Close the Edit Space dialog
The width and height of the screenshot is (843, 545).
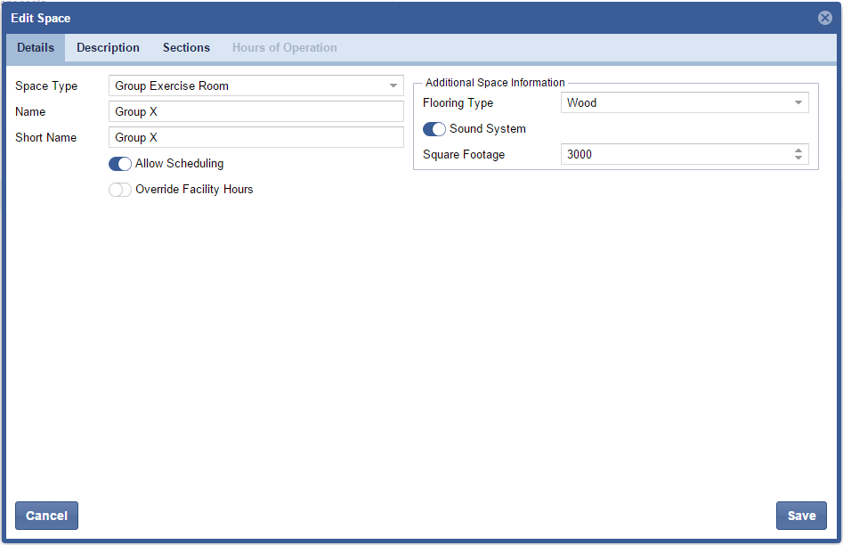[824, 18]
